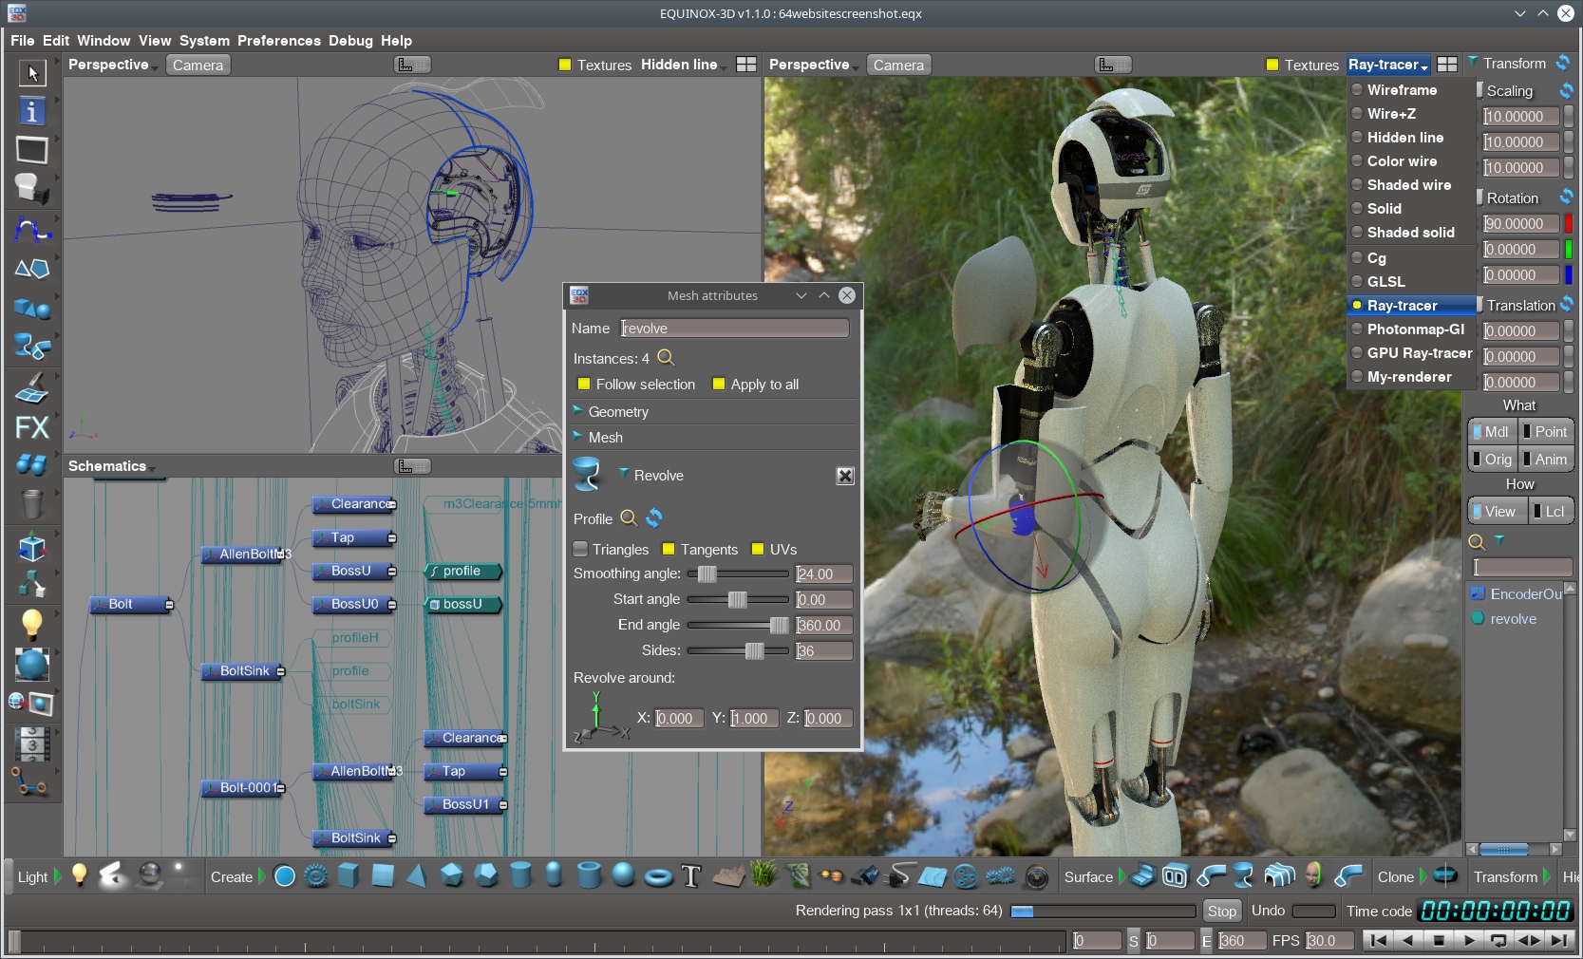Select the trash can icon
Viewport: 1583px width, 959px height.
pos(32,503)
